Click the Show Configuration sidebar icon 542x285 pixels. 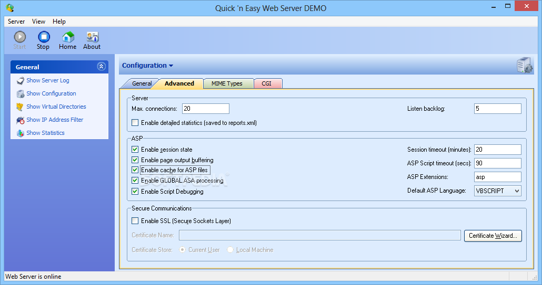tap(21, 94)
